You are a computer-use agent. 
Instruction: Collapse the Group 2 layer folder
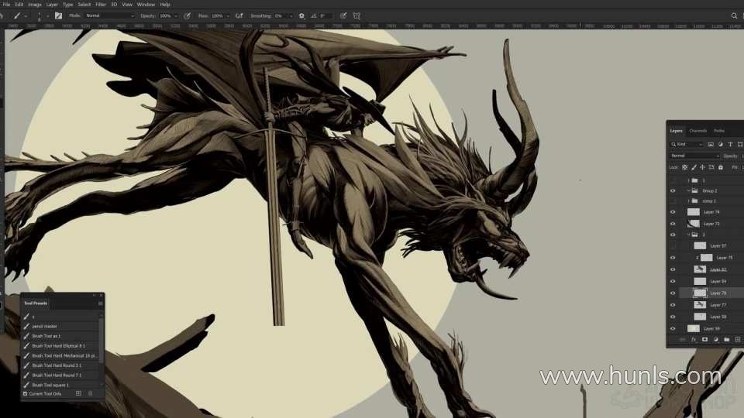688,190
